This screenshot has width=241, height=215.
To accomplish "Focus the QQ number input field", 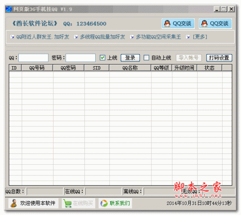I will pos(33,58).
